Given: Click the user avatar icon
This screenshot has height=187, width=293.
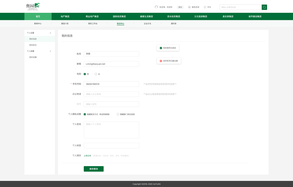Looking at the screenshot, I should (x=156, y=7).
